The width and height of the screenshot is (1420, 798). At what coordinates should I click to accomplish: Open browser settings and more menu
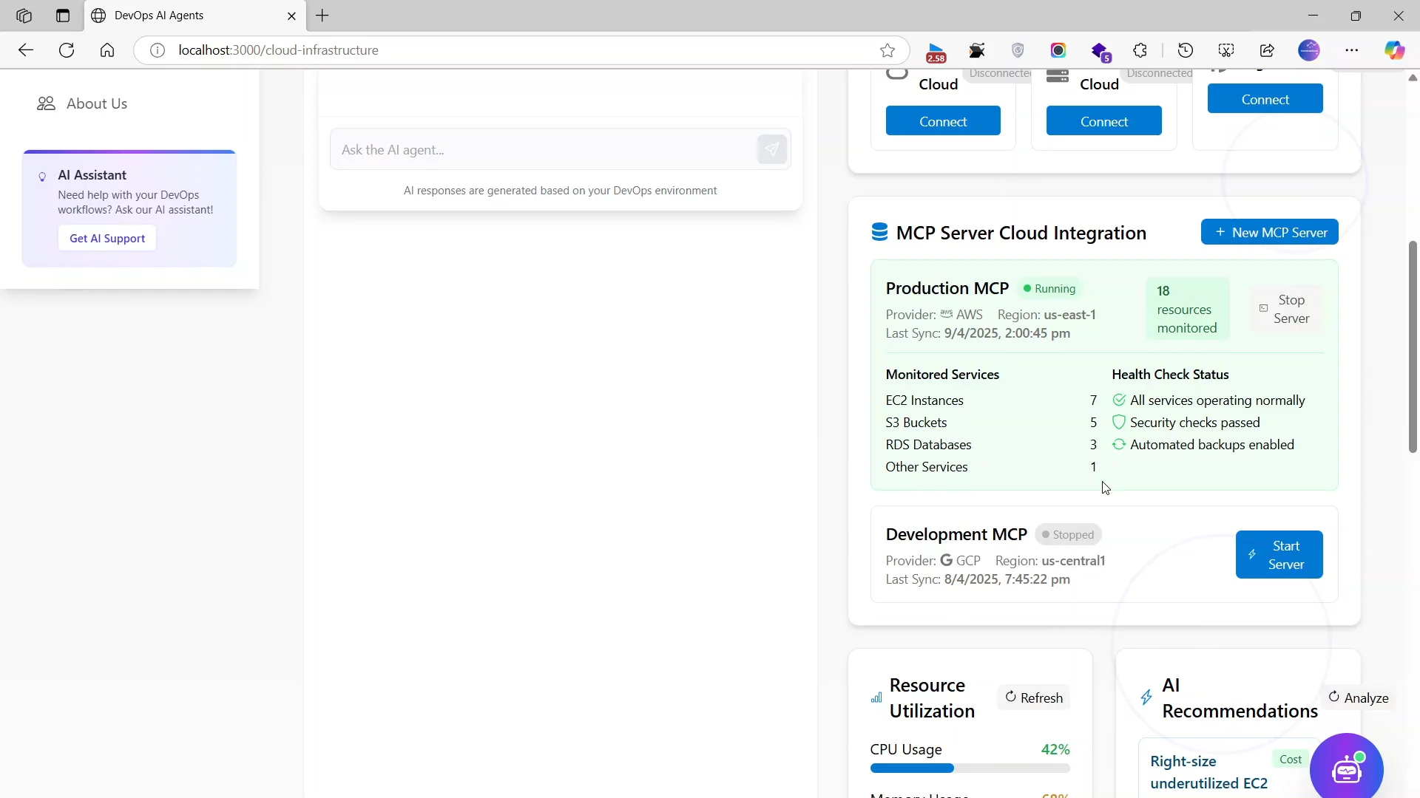tap(1352, 50)
